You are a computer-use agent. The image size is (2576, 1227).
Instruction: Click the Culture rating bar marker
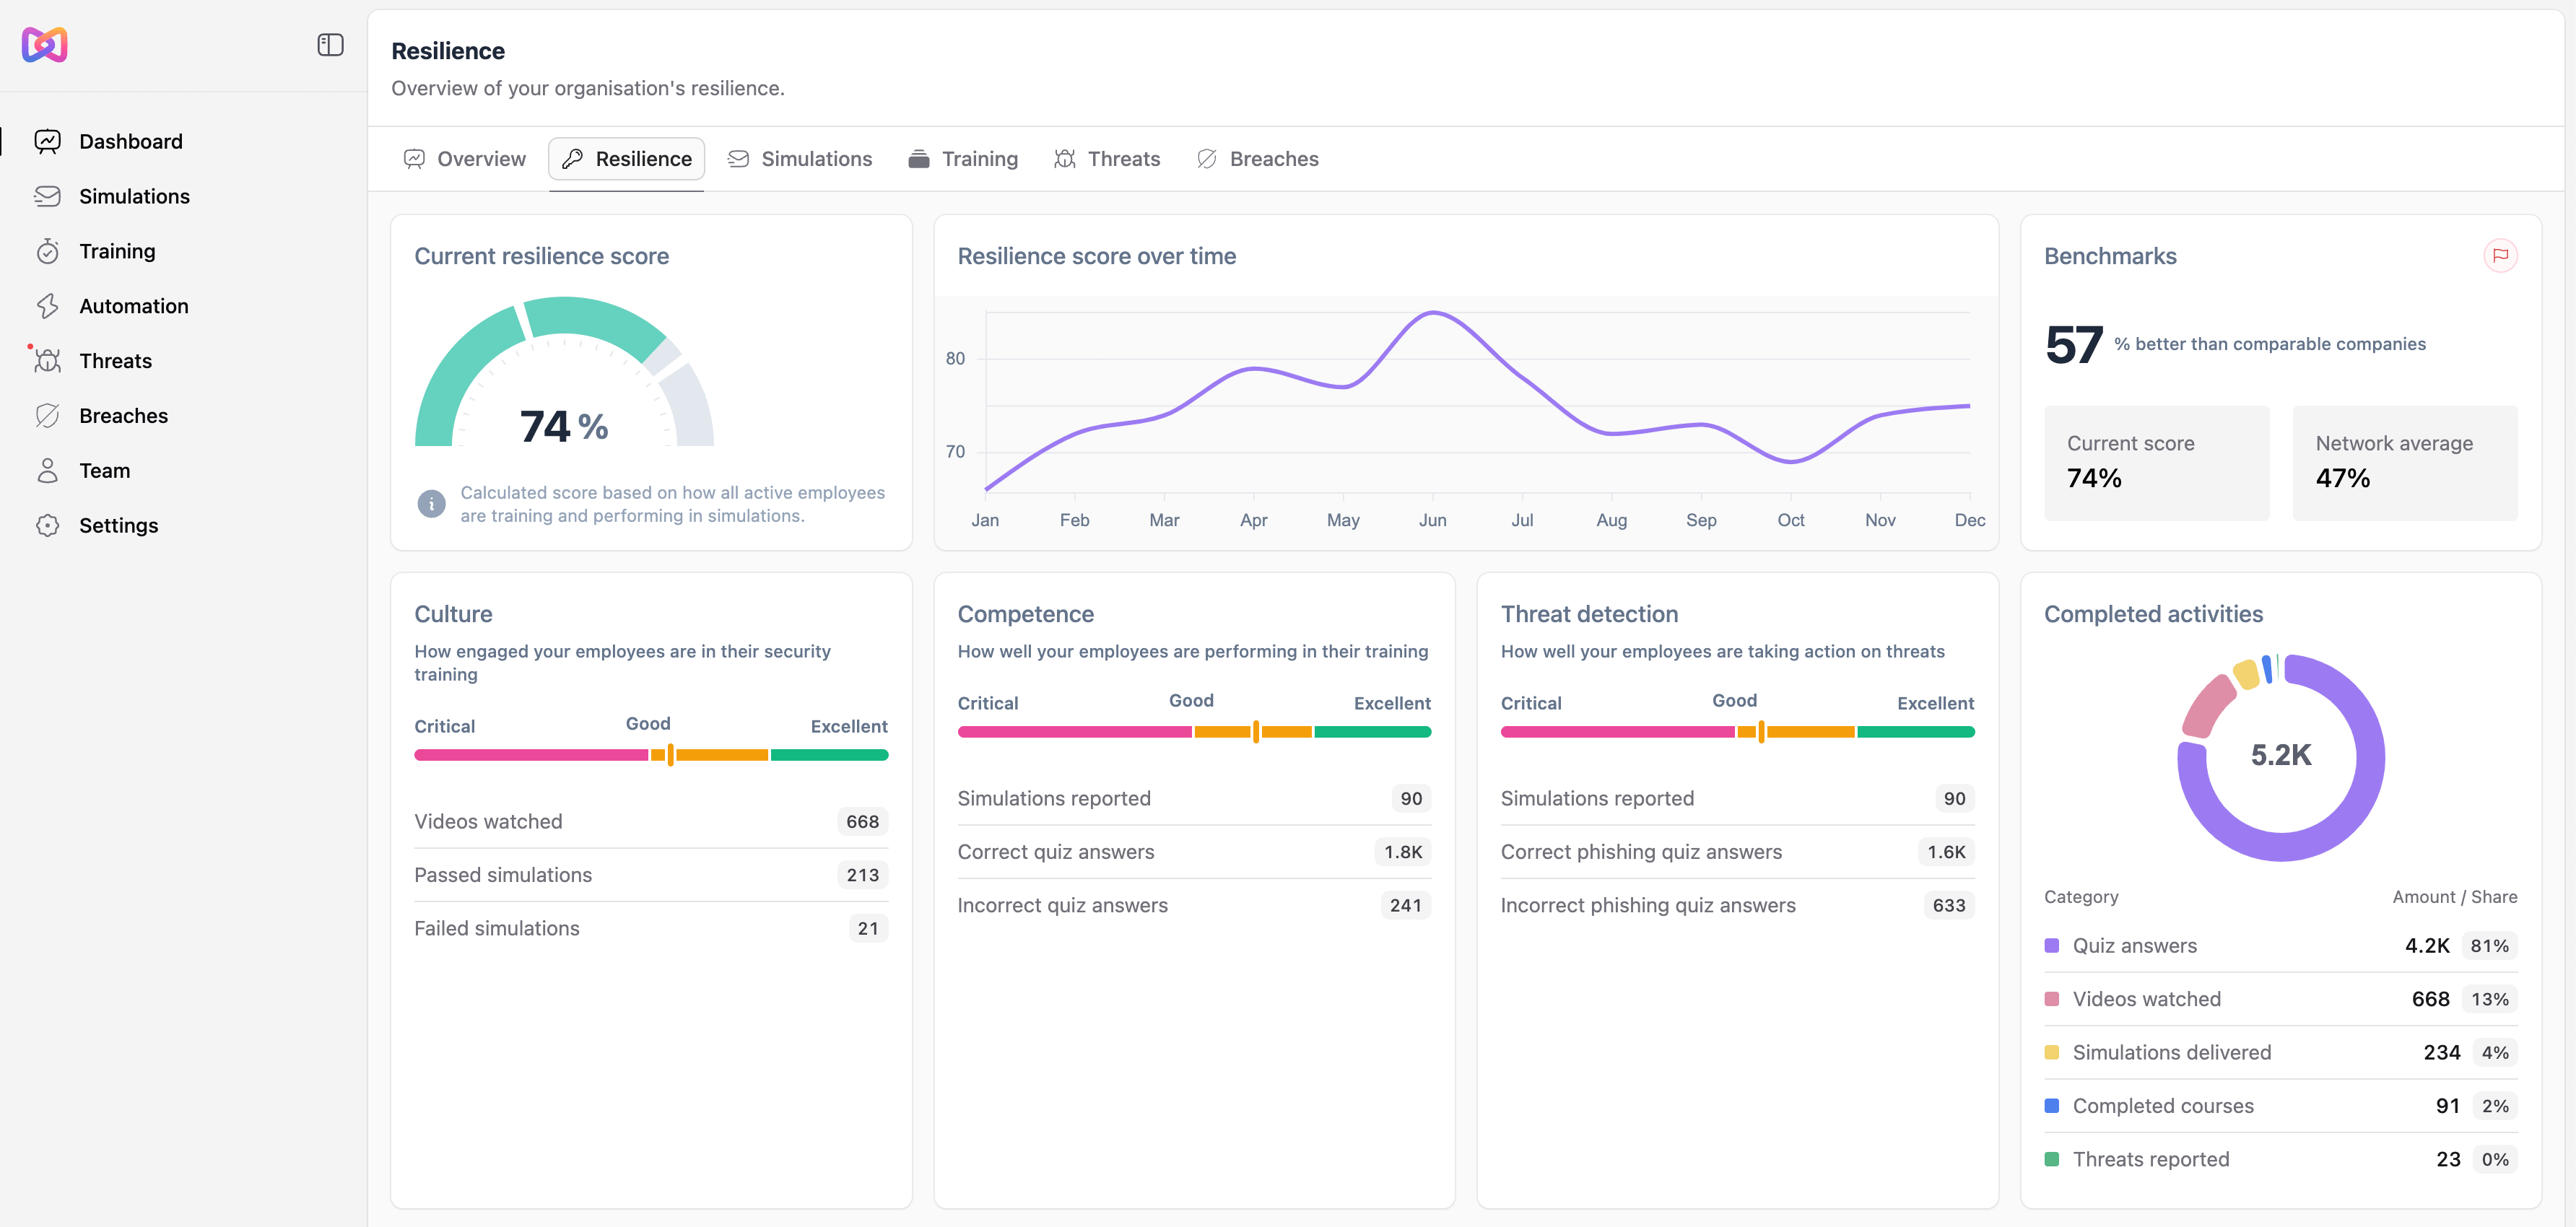[670, 755]
